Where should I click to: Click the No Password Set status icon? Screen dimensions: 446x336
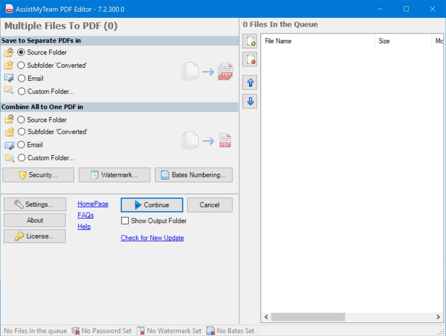click(76, 330)
